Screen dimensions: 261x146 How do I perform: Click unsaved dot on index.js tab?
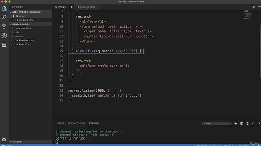[x=72, y=7]
